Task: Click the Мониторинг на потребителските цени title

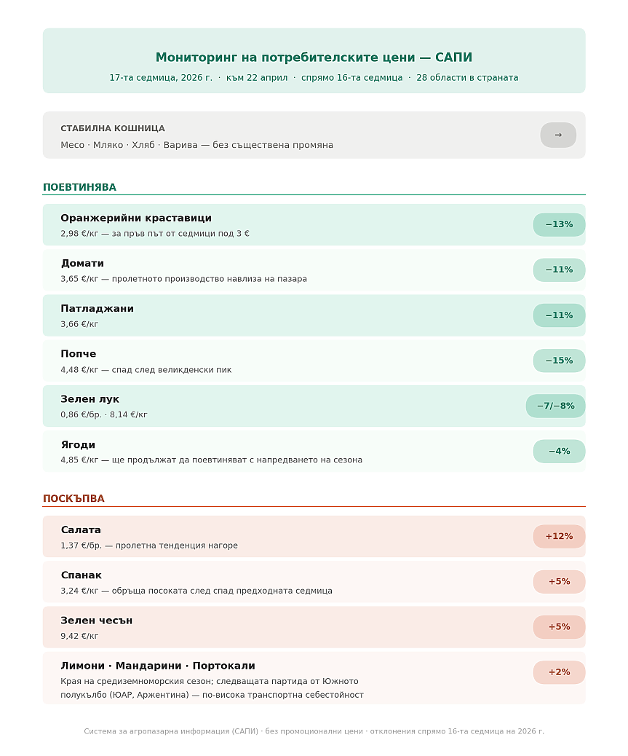Action: [314, 58]
